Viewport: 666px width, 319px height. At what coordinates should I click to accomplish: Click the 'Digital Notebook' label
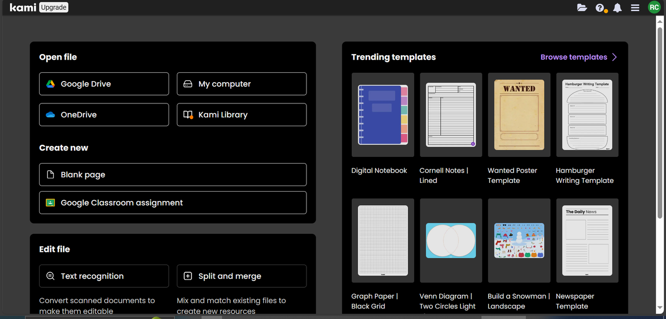point(379,170)
